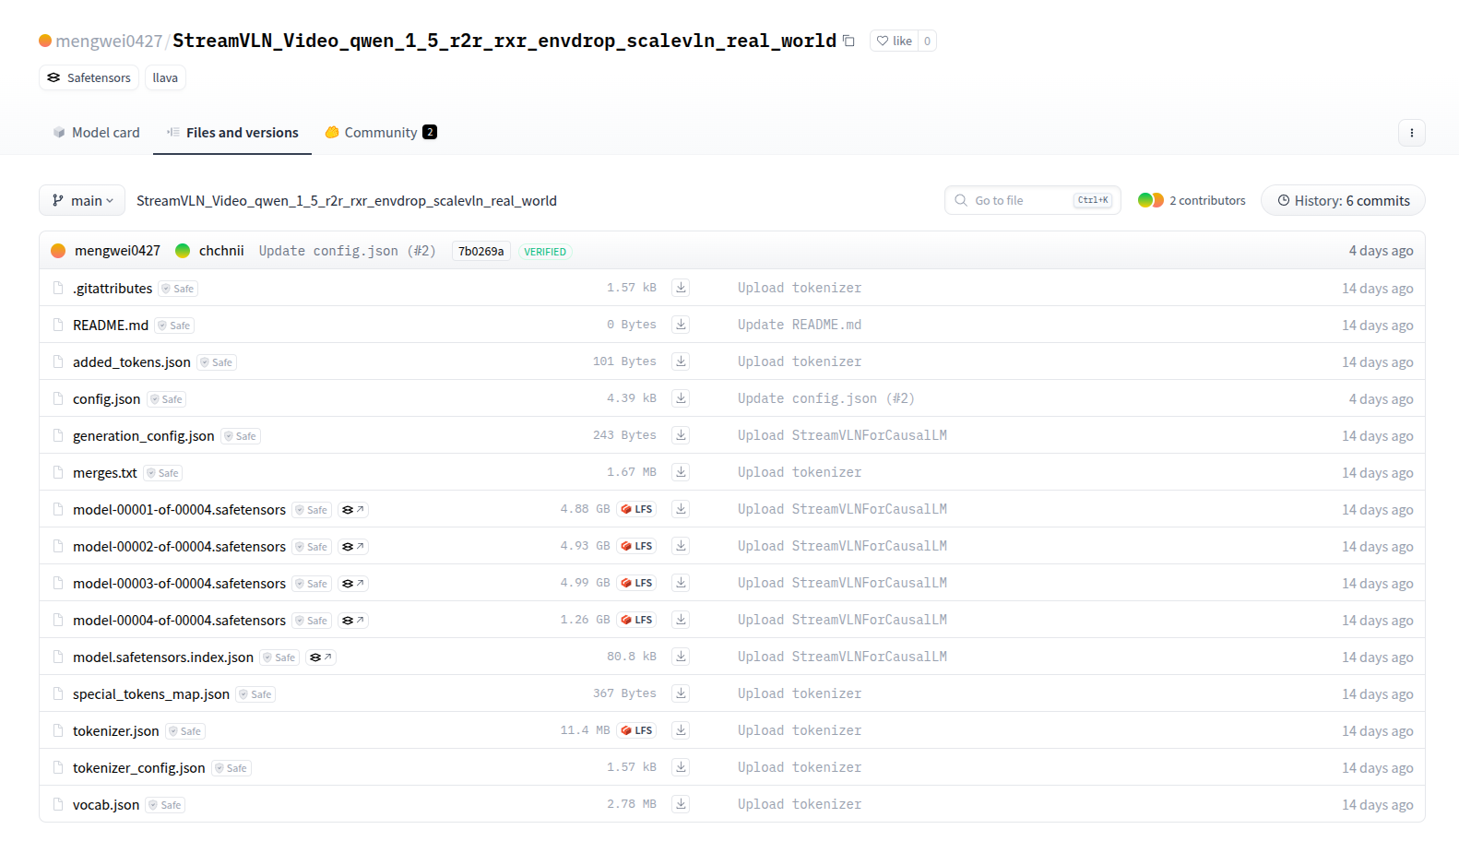
Task: Click the contributors avatar icons
Action: (1150, 200)
